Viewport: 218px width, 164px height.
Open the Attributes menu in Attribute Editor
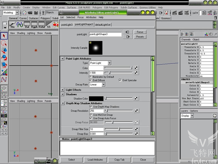coord(91,17)
